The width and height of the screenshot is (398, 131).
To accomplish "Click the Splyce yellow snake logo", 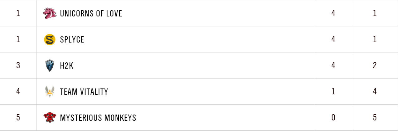I will pyautogui.click(x=50, y=39).
